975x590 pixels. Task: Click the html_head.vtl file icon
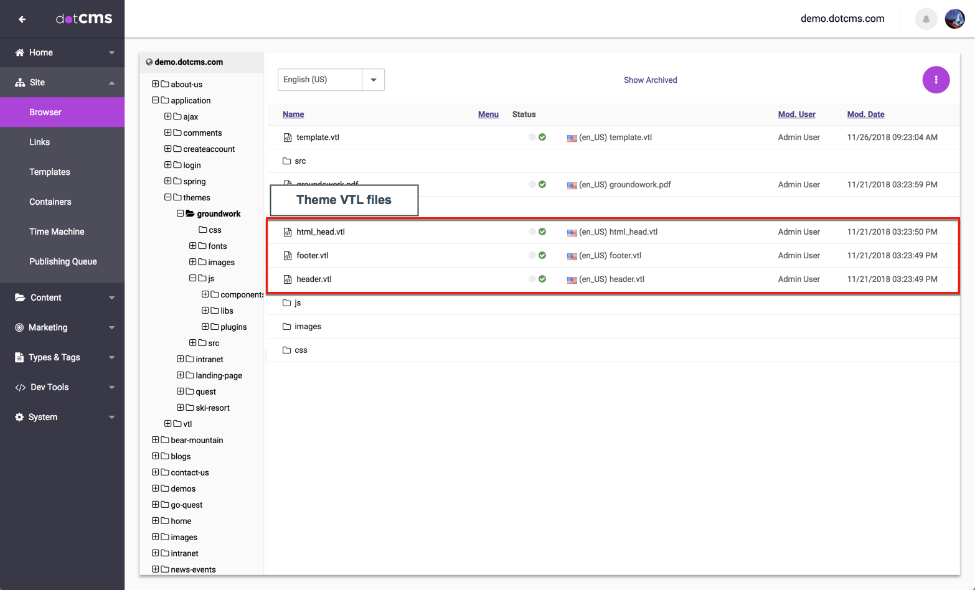[288, 232]
